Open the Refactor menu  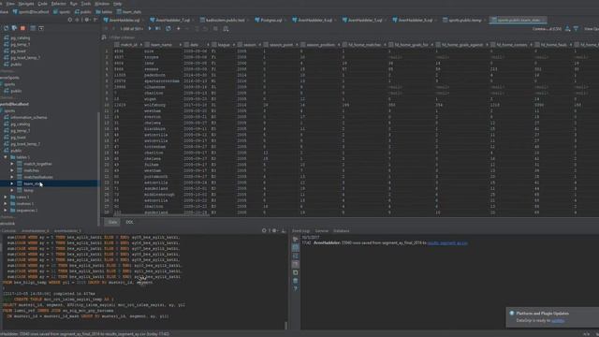58,4
